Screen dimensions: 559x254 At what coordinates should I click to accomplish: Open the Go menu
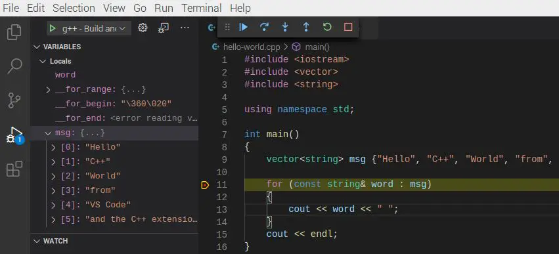click(140, 8)
